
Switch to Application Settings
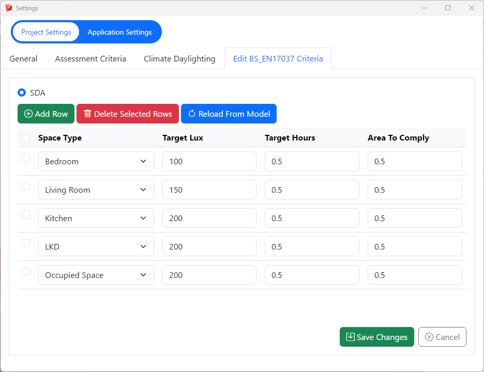coord(119,32)
